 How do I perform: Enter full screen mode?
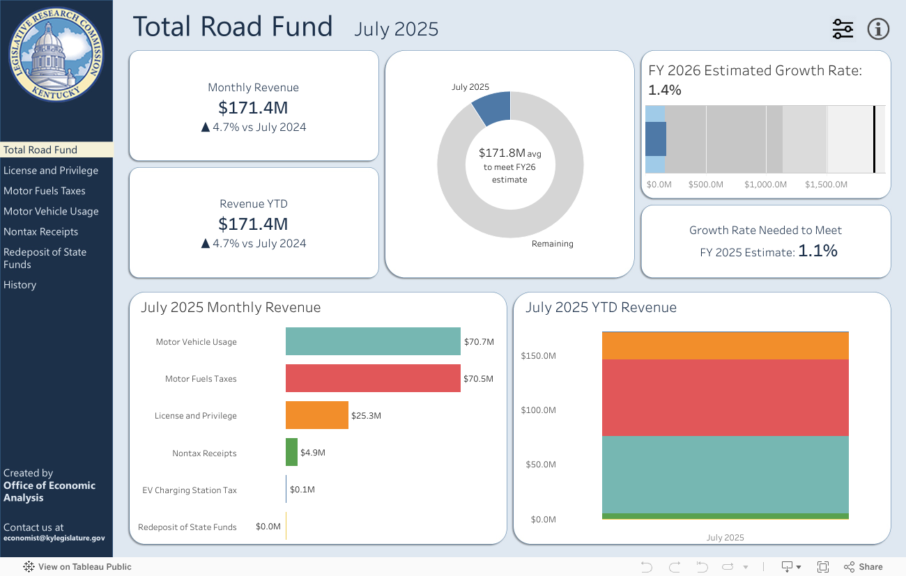click(x=822, y=567)
